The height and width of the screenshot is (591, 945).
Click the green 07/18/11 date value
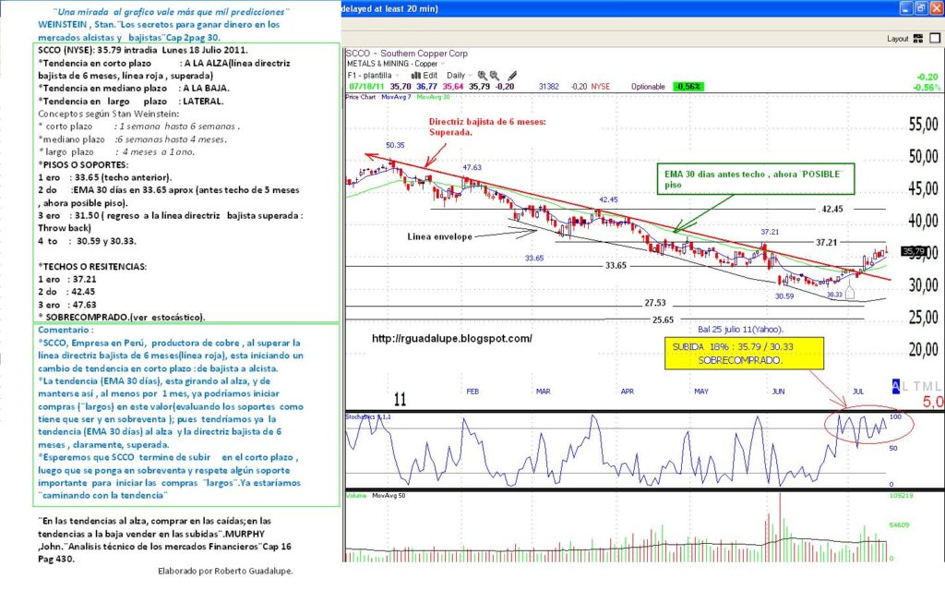point(366,86)
